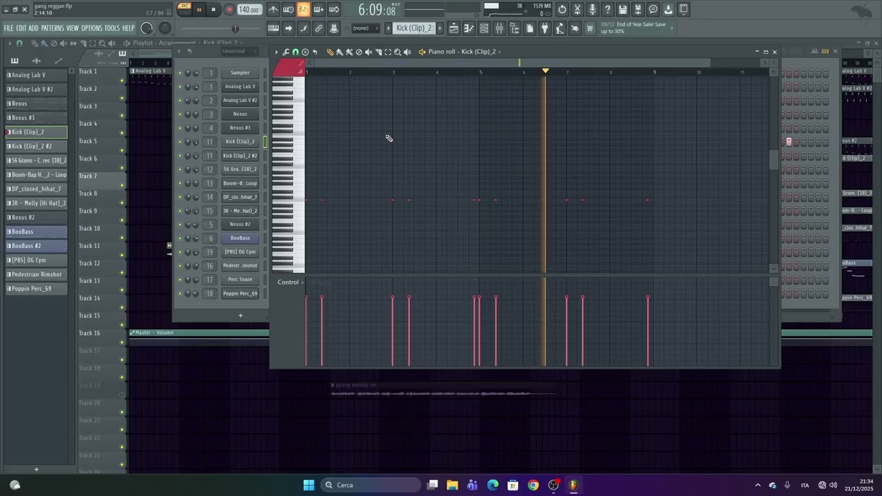Click the piano roll vertical scrollbar handle

(x=774, y=159)
